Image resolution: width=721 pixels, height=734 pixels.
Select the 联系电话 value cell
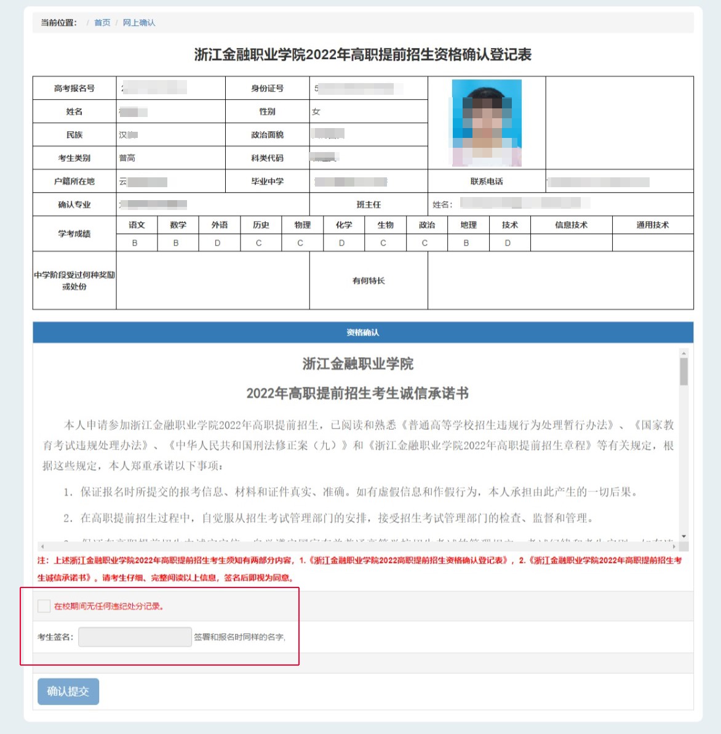tap(619, 182)
